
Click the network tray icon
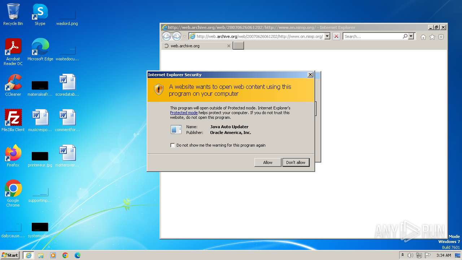click(419, 255)
